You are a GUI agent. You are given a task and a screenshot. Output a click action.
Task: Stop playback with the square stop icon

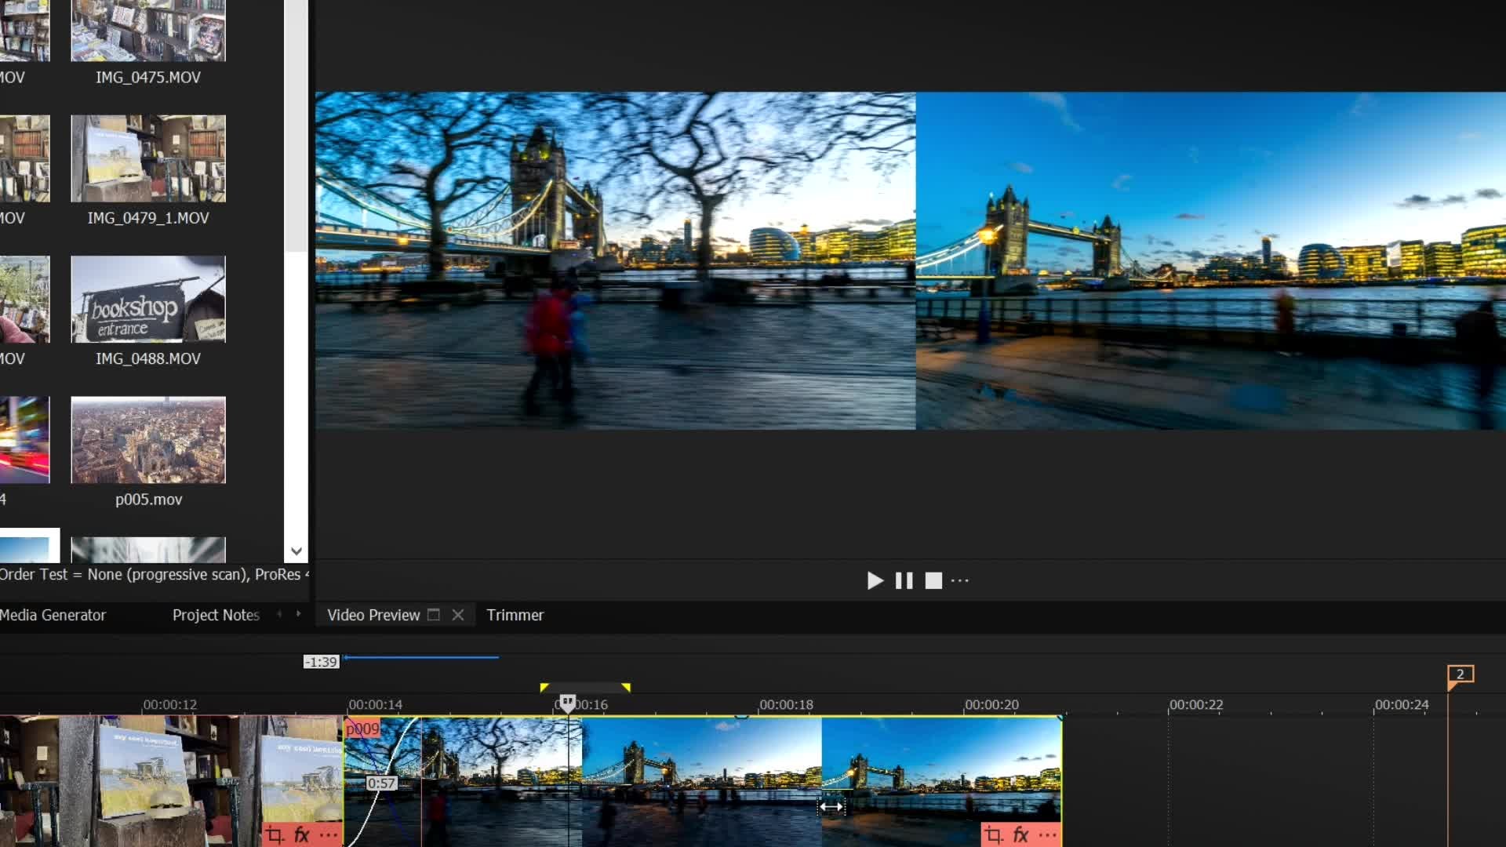933,580
